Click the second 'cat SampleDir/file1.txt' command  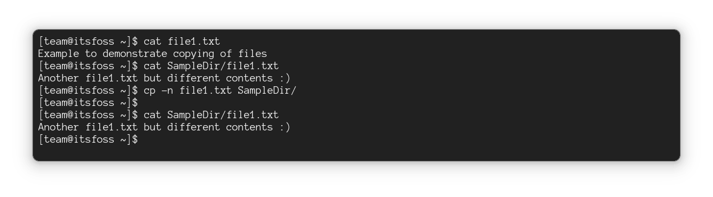[x=211, y=115]
